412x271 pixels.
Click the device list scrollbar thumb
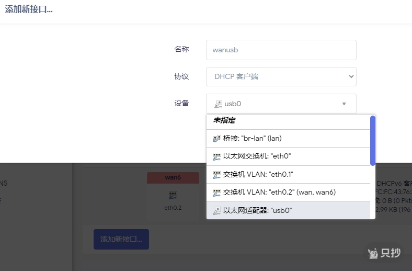point(373,141)
